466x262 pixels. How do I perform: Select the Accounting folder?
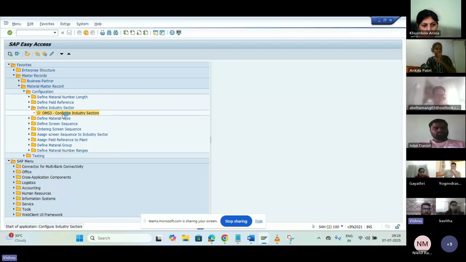(31, 188)
